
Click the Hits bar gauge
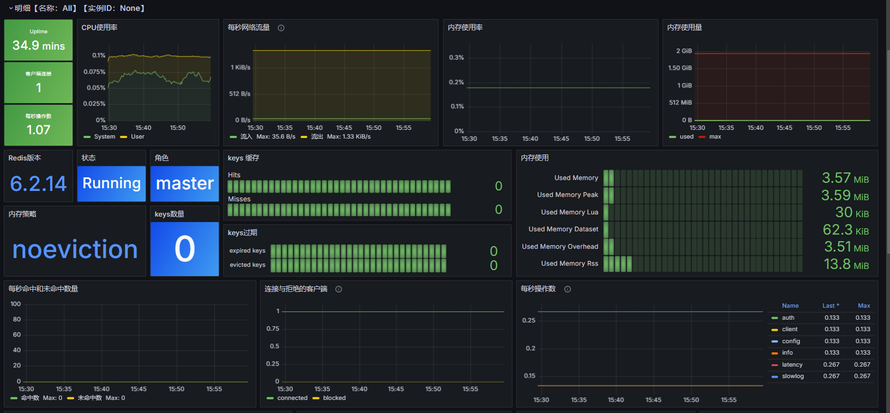(x=339, y=187)
